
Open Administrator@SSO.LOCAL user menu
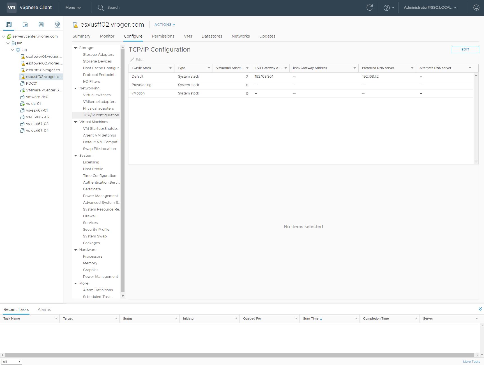click(430, 8)
